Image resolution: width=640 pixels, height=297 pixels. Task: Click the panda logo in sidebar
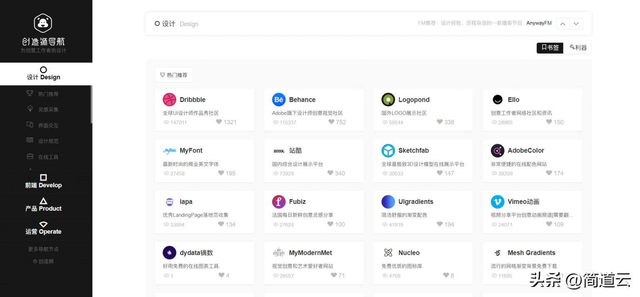tap(43, 23)
